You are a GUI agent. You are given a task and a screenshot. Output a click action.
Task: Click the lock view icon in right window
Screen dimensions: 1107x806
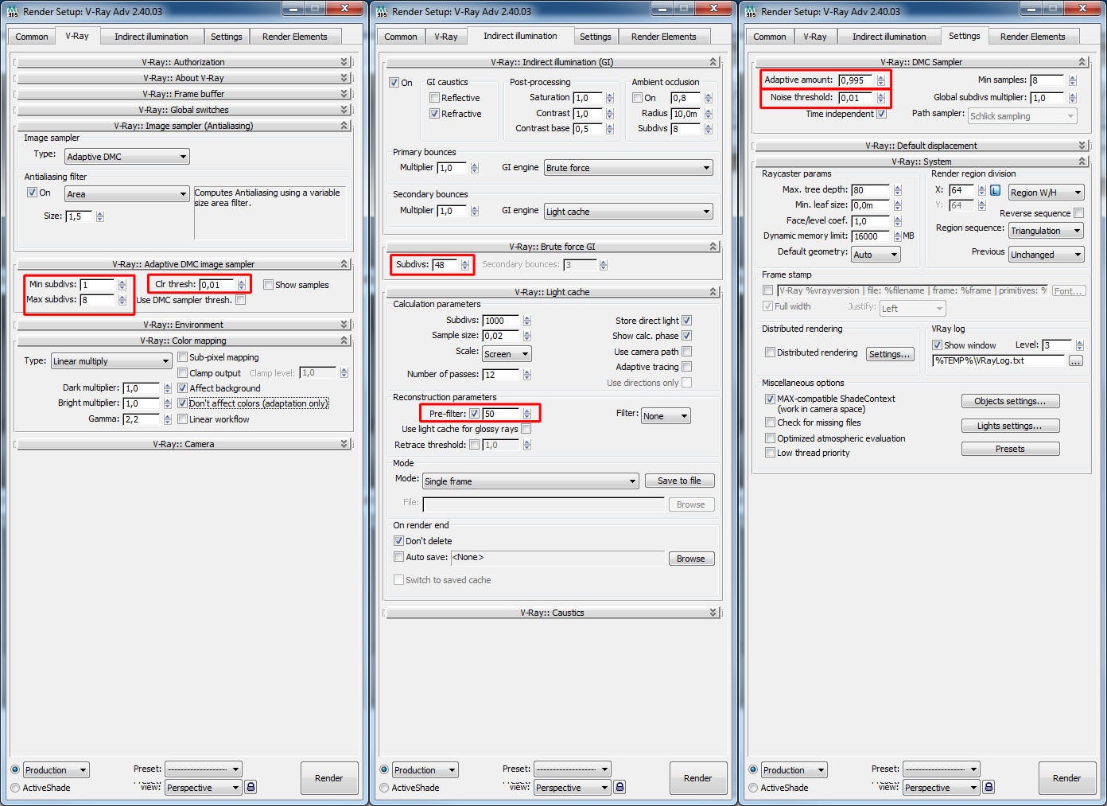(989, 787)
